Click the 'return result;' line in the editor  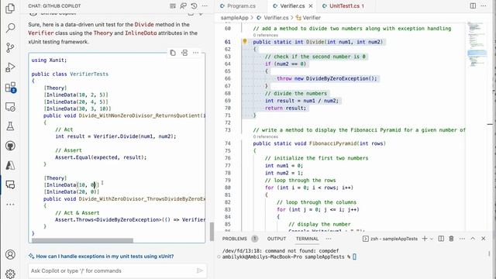[286, 108]
